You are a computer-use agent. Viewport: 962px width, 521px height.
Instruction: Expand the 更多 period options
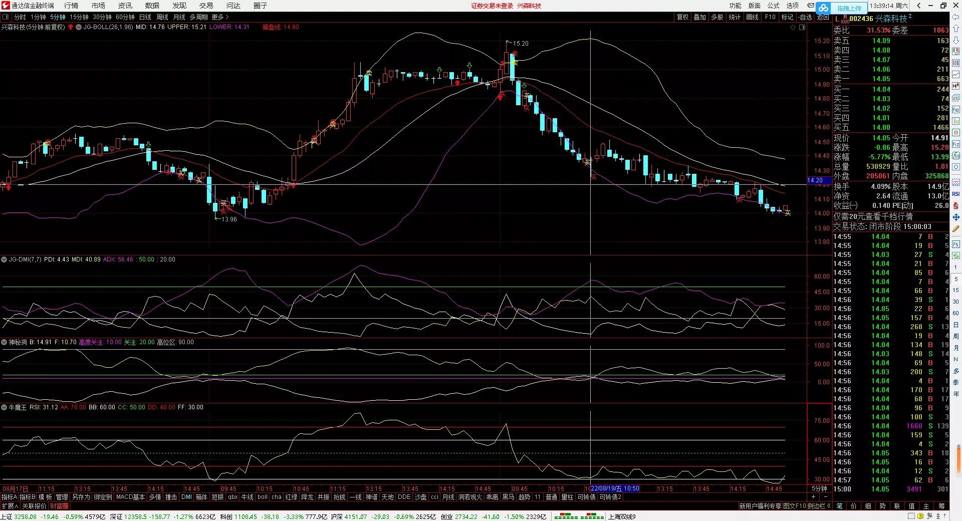click(x=219, y=17)
